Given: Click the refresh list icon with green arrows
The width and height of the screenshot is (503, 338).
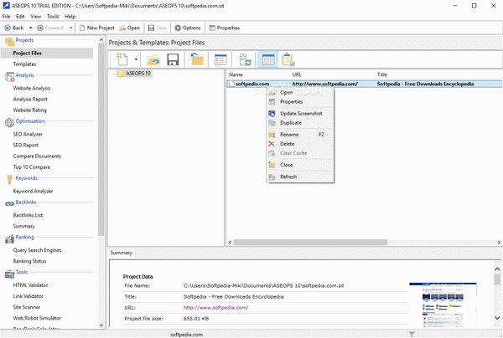Looking at the screenshot, I should pos(244,59).
